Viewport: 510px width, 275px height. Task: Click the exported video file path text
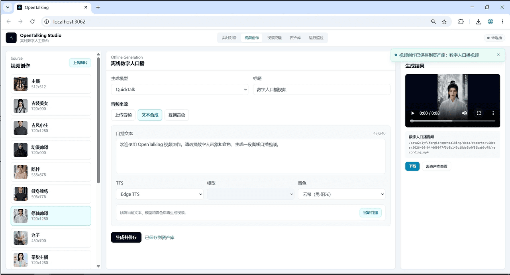[x=452, y=147]
